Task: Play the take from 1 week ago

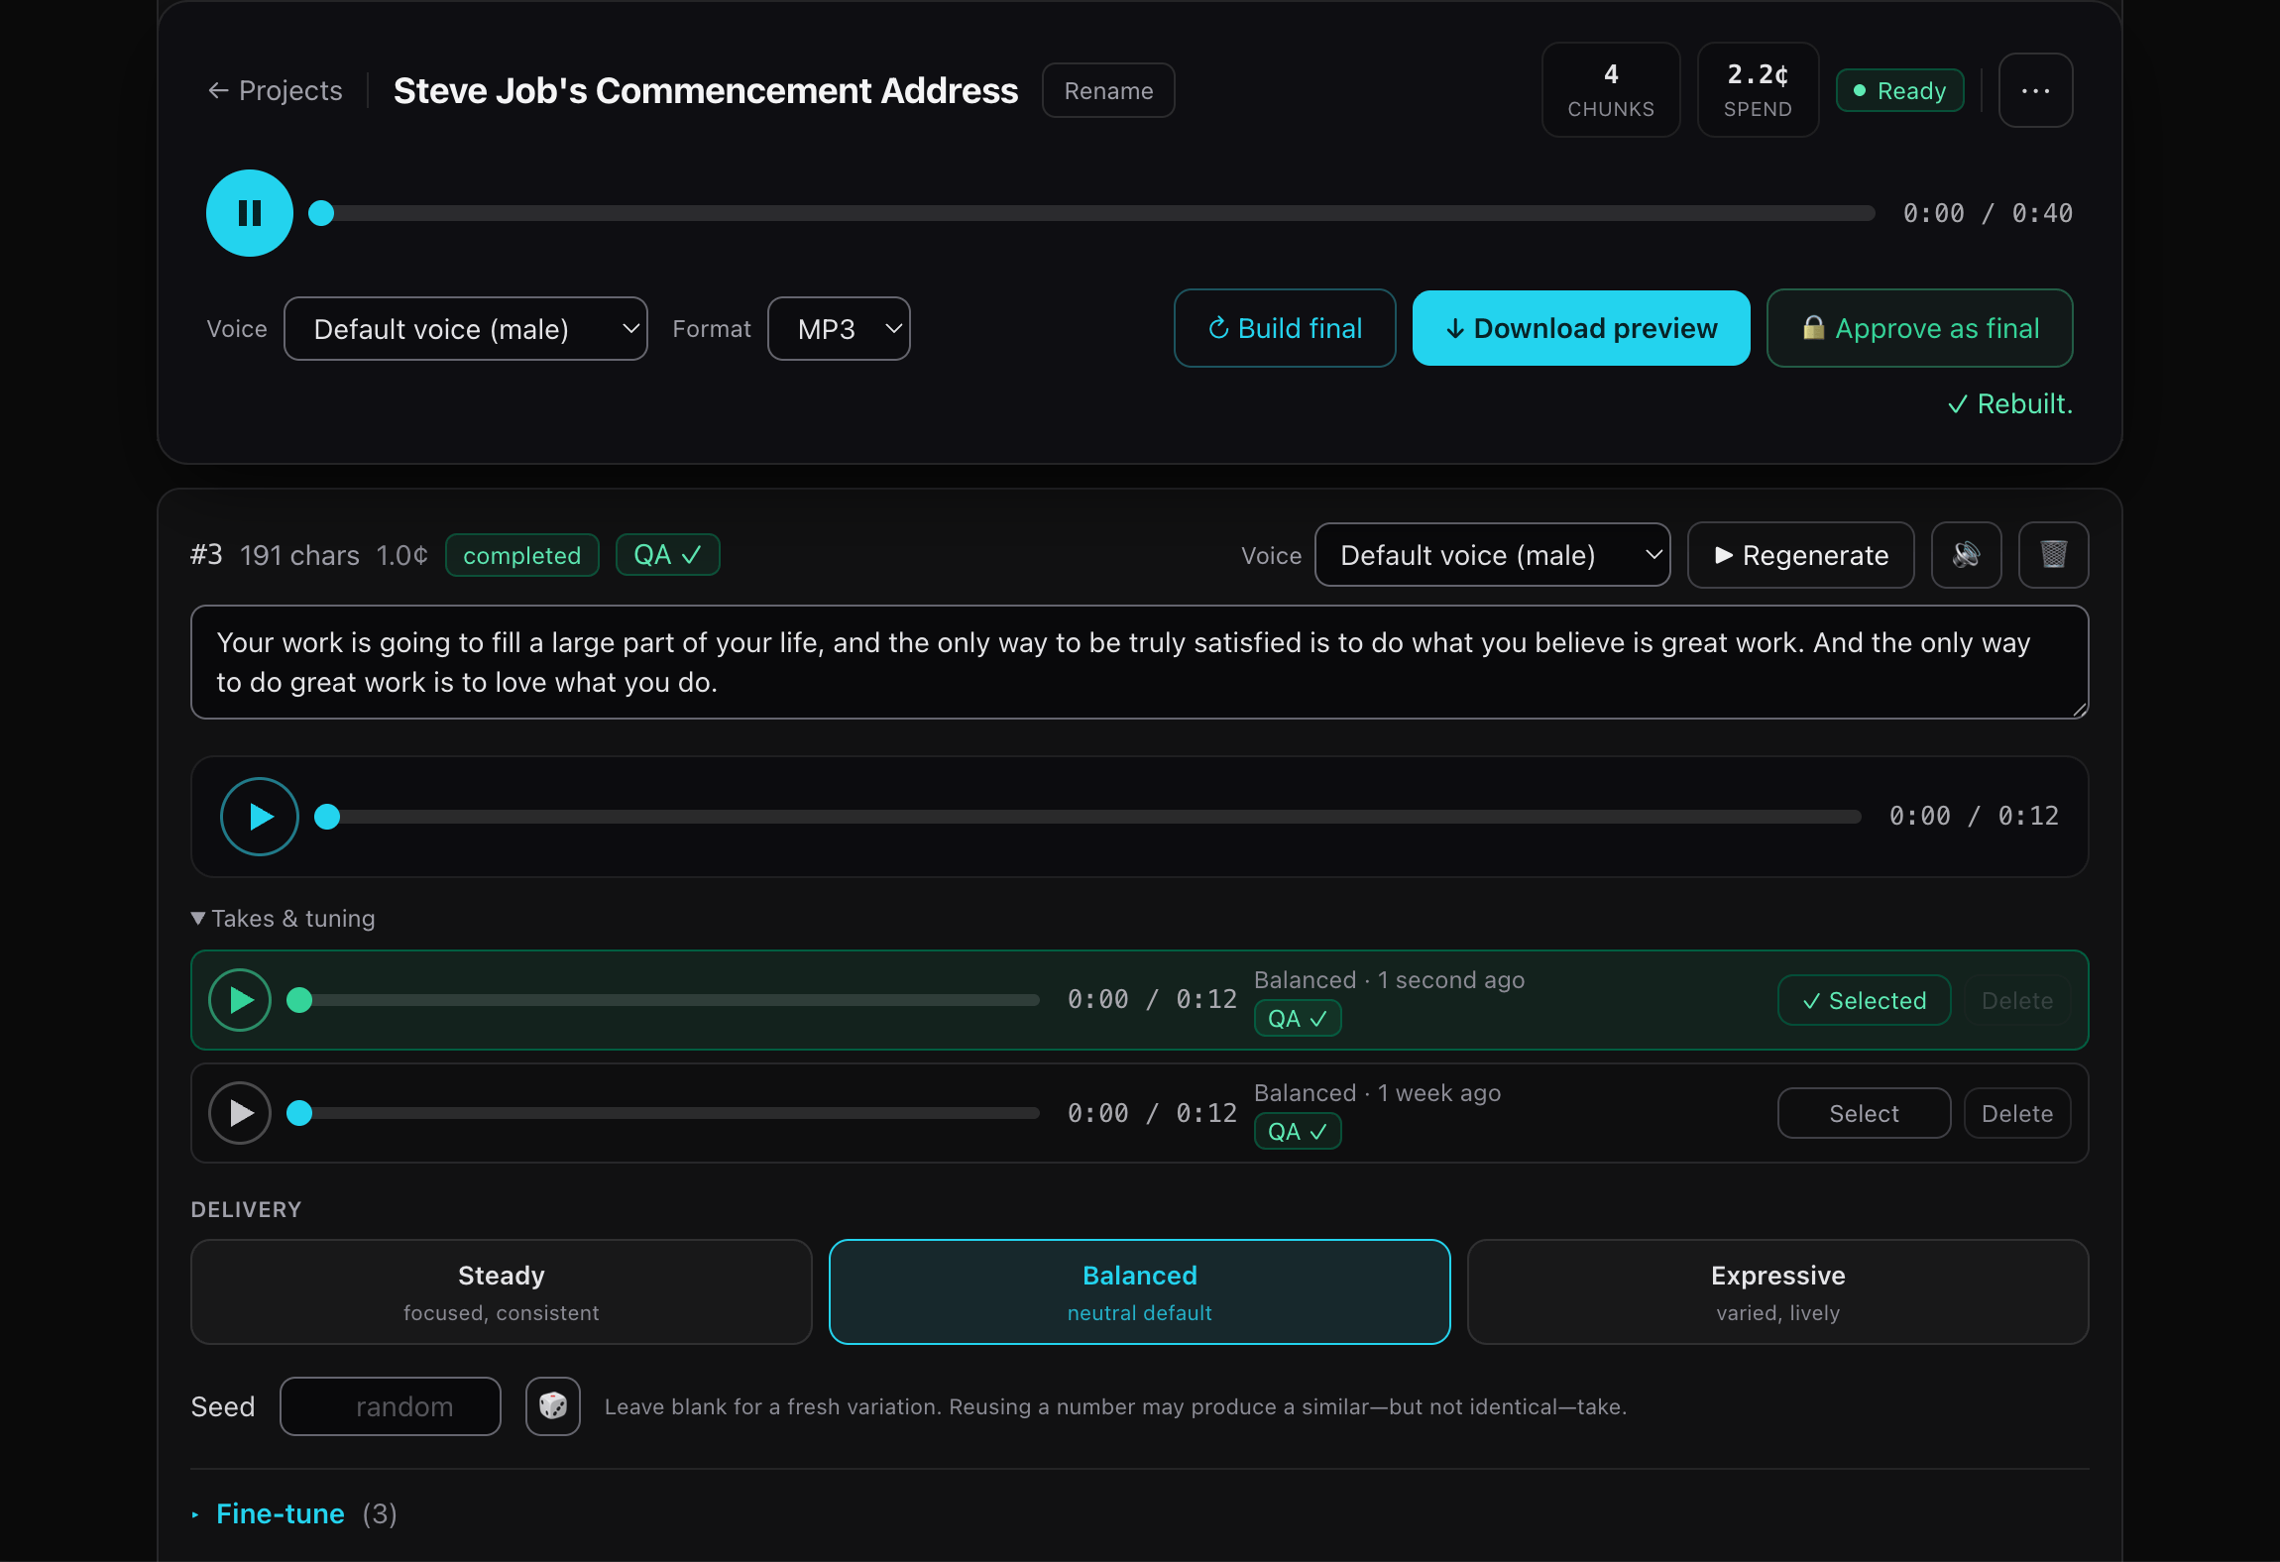Action: 240,1113
